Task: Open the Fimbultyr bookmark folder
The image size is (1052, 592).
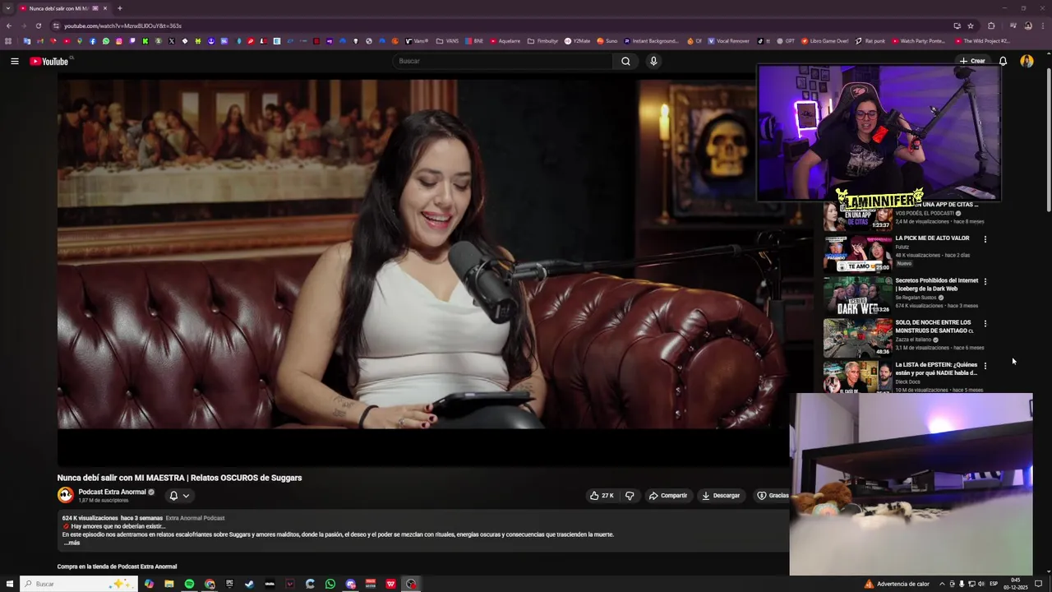Action: coord(542,41)
